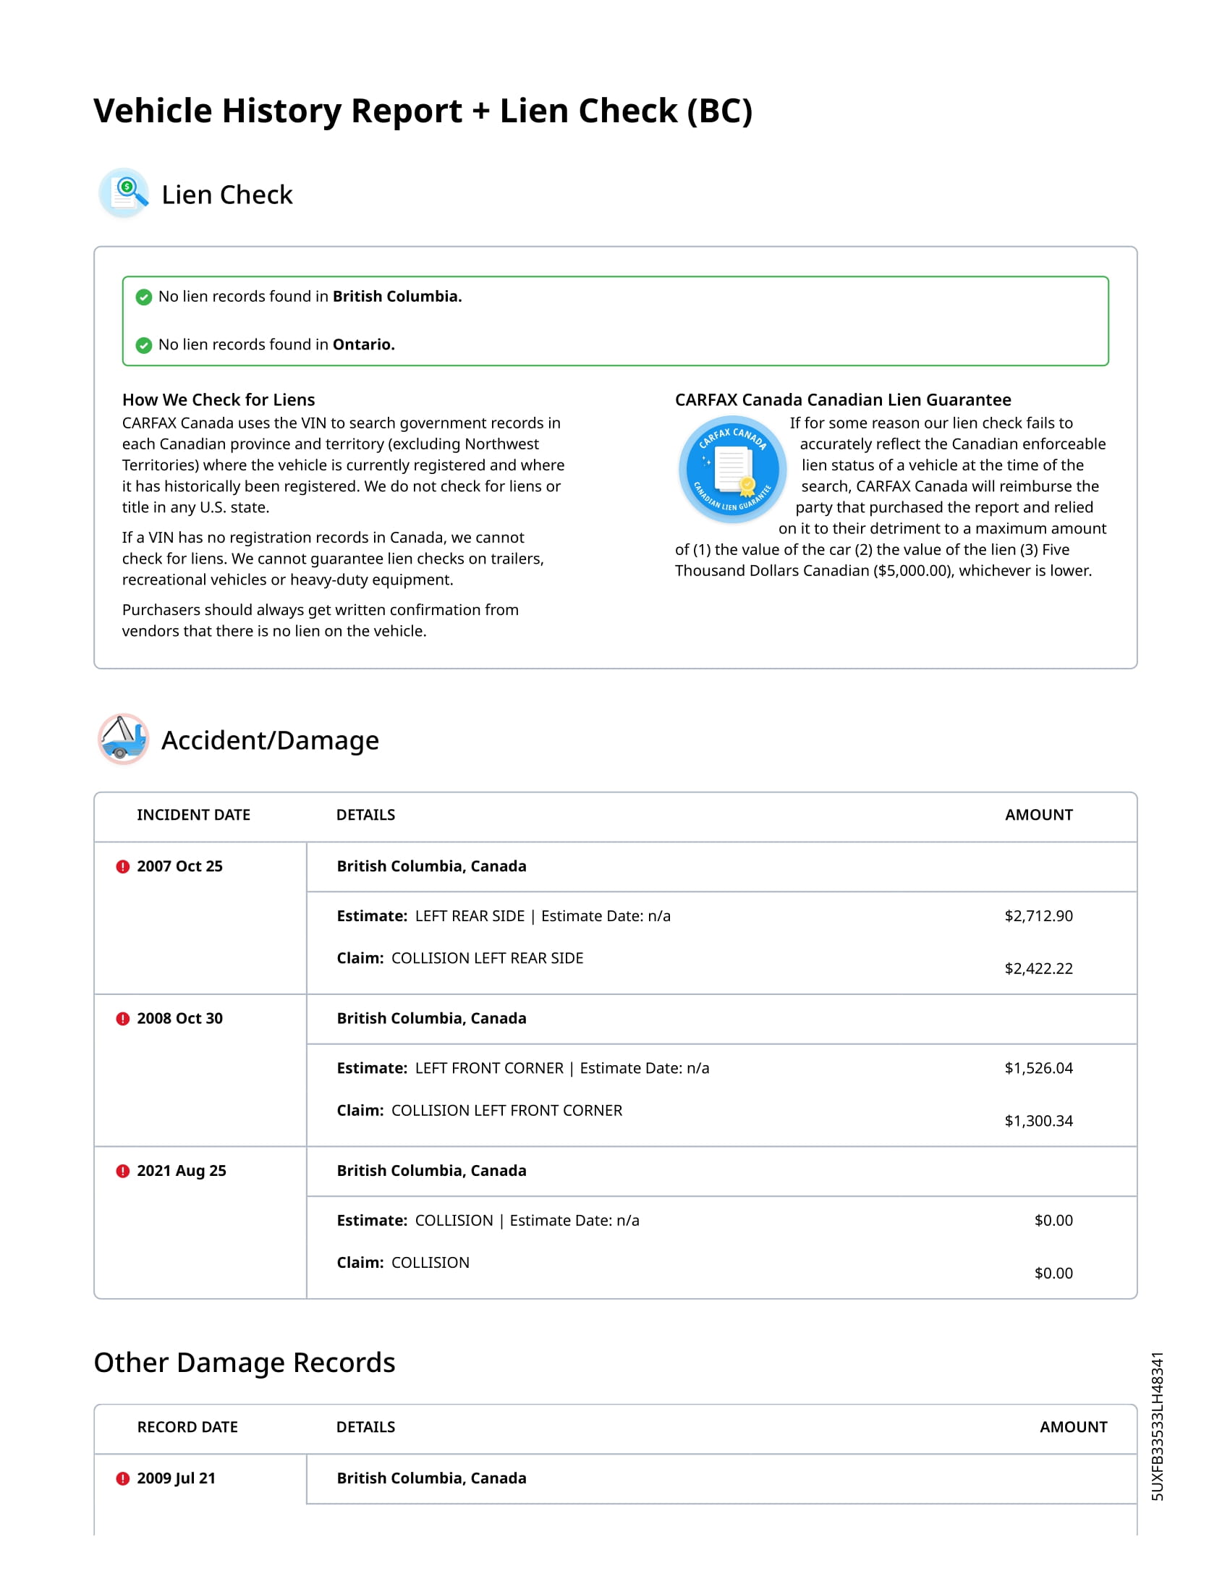
Task: Click green checkmark beside Ontario lien result
Action: (x=144, y=344)
